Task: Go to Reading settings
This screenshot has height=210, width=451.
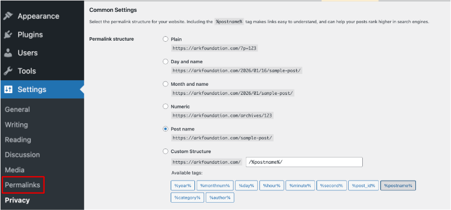Action: click(18, 140)
